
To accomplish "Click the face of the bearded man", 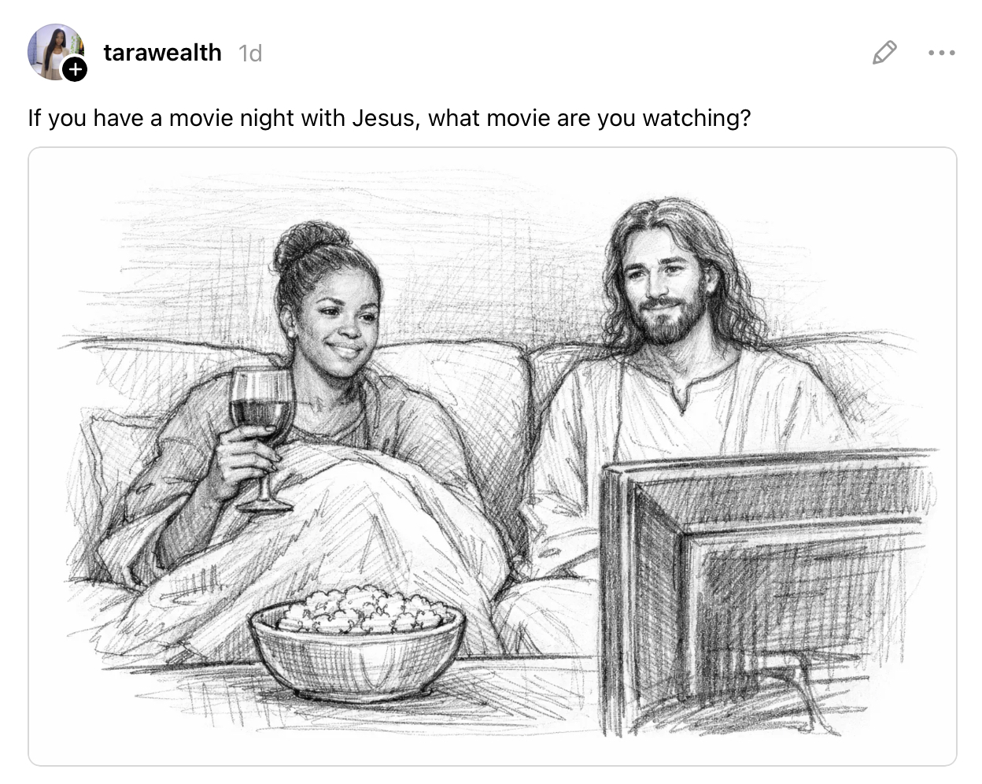I will [663, 291].
